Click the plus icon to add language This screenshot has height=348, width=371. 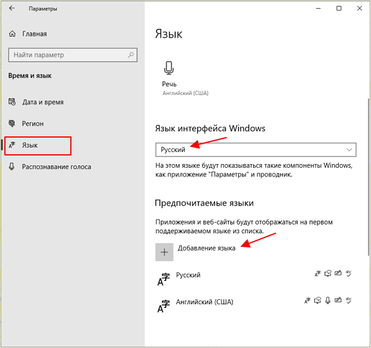pos(164,252)
